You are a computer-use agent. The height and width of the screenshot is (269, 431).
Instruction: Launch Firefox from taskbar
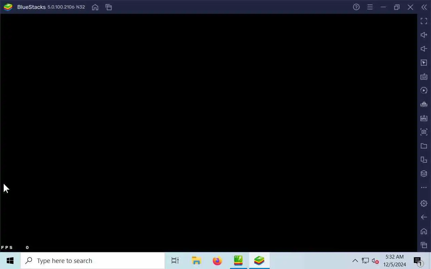click(x=218, y=261)
